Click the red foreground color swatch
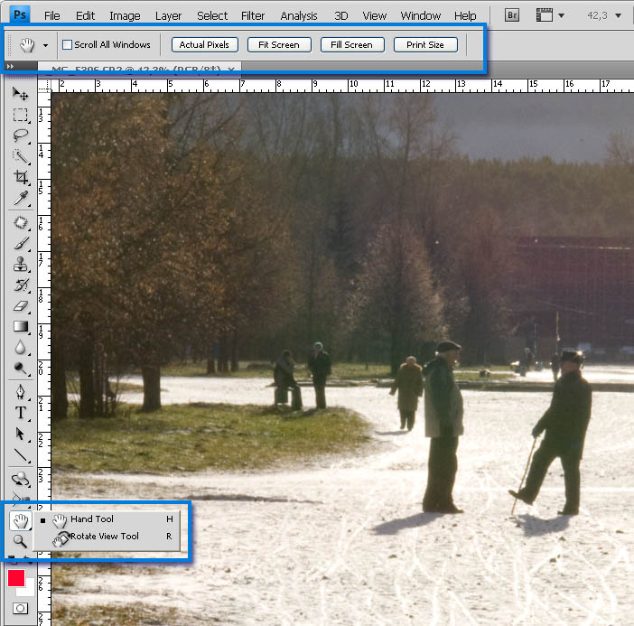Image resolution: width=634 pixels, height=626 pixels. point(16,578)
